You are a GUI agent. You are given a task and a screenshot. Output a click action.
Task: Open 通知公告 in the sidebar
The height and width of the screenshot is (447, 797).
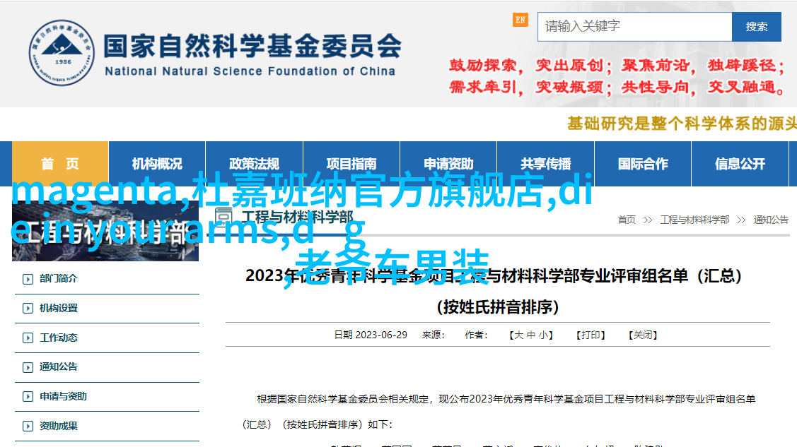(x=59, y=366)
